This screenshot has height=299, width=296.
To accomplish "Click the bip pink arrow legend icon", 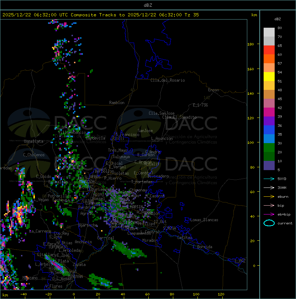I will click(269, 205).
